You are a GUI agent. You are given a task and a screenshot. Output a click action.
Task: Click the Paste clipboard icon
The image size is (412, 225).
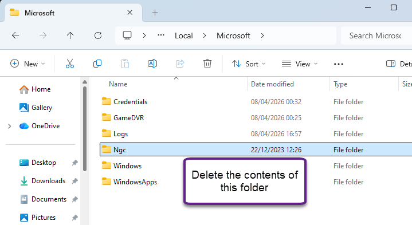[125, 64]
